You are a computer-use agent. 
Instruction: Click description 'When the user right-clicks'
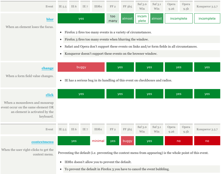click(x=28, y=152)
